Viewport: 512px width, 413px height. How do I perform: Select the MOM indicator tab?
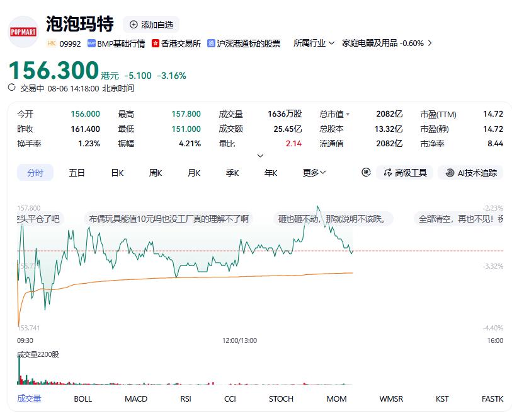tap(337, 399)
